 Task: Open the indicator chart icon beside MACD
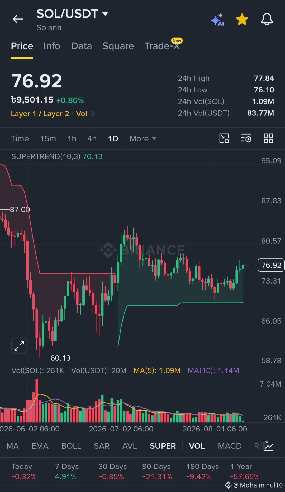(x=268, y=446)
